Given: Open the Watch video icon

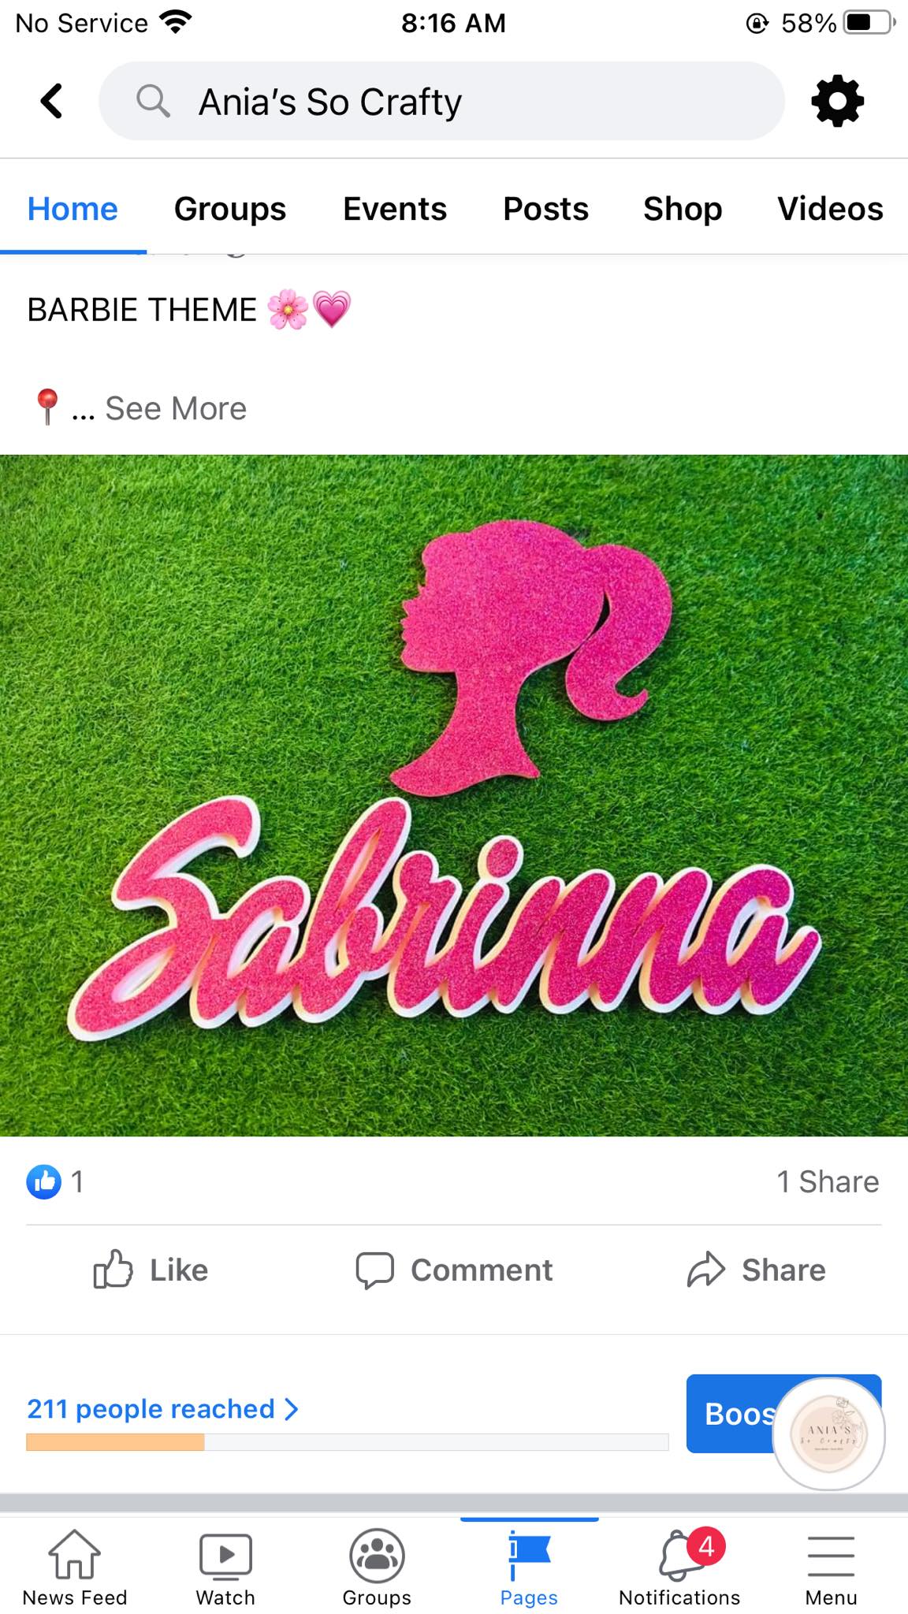Looking at the screenshot, I should [x=225, y=1556].
